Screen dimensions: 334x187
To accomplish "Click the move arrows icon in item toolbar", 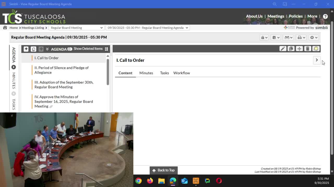I will [x=299, y=49].
